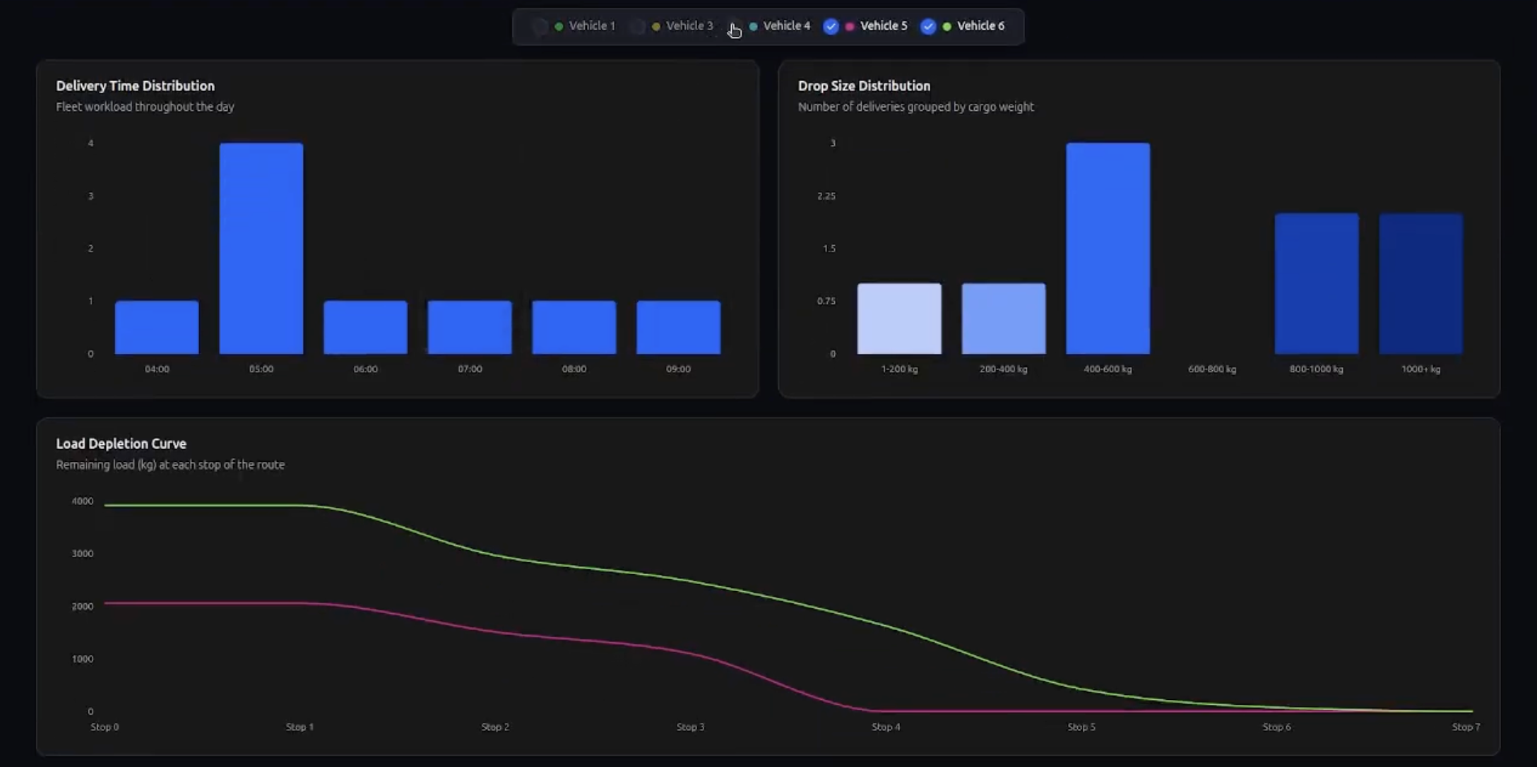Enable the Vehicle 3 checkbox

click(x=638, y=26)
